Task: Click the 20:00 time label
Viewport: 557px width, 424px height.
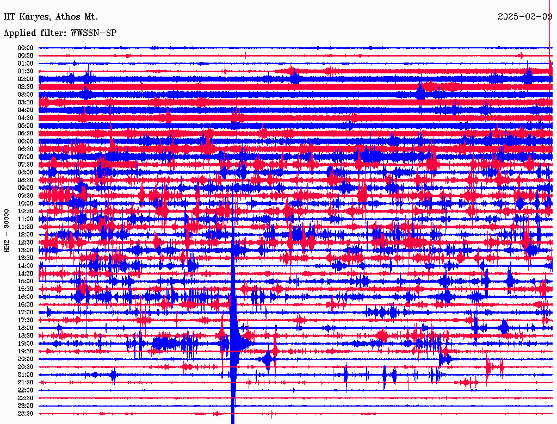Action: coord(26,359)
